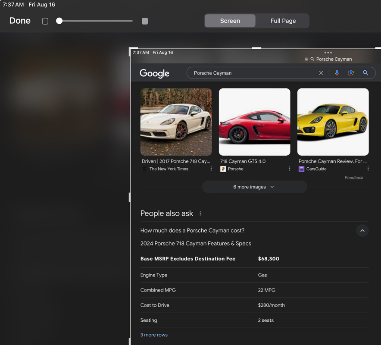
Task: Open the red 718 Cayman GTS image
Action: (254, 122)
